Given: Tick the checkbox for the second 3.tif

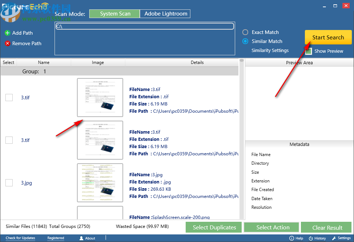Looking at the screenshot, I should point(9,140).
